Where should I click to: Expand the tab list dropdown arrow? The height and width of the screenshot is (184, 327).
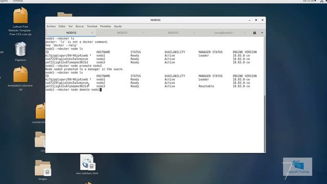tap(262, 33)
